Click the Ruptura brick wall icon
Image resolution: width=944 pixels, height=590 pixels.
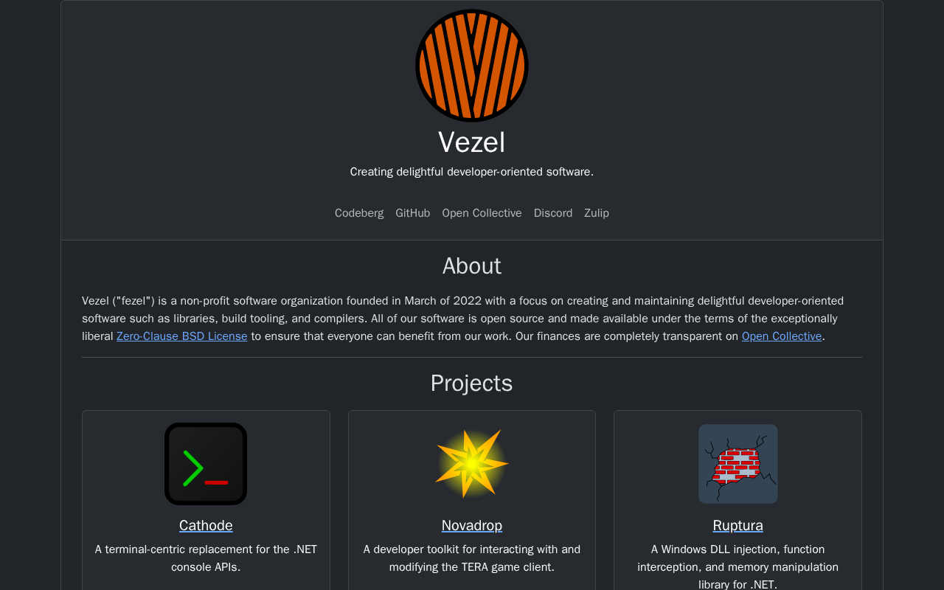[x=738, y=464]
